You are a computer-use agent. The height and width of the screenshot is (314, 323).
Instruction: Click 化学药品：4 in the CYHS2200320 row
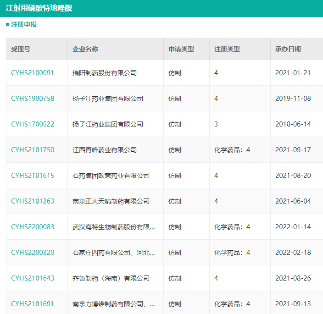click(232, 253)
